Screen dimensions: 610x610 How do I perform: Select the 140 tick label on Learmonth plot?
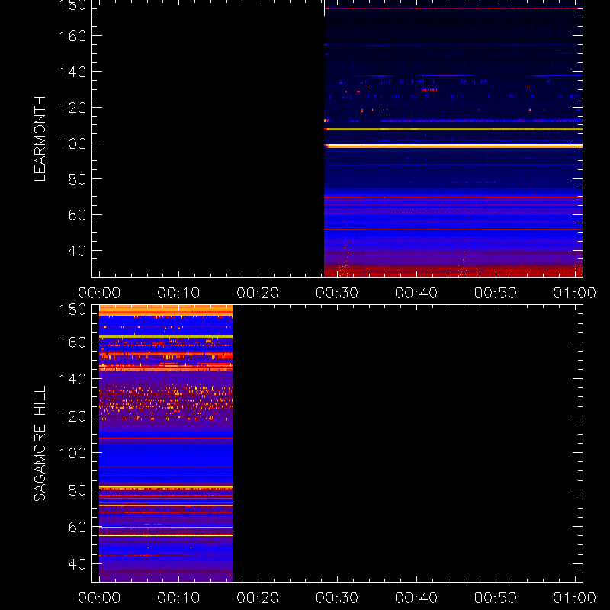[72, 72]
